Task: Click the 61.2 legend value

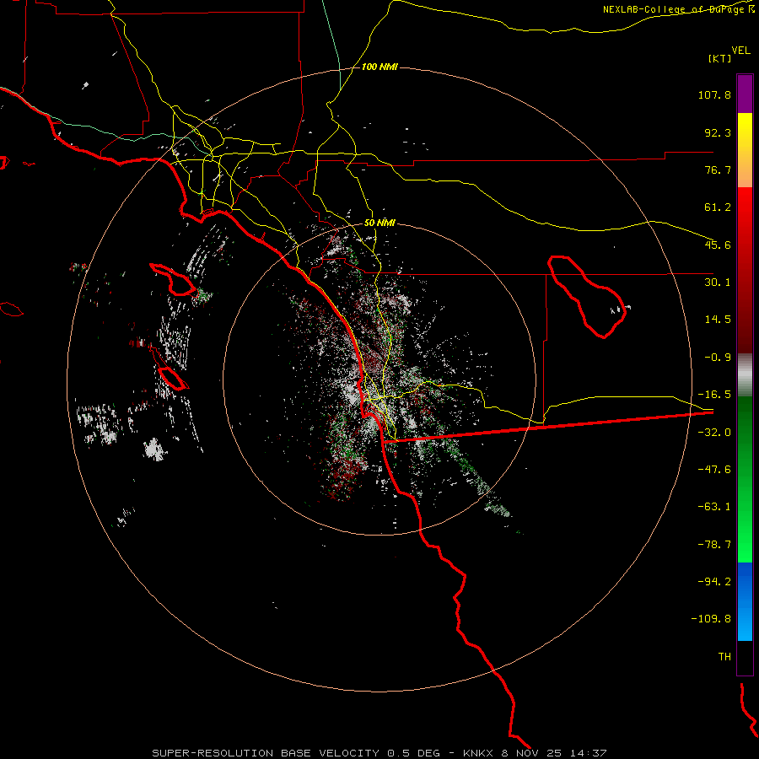Action: pyautogui.click(x=718, y=207)
